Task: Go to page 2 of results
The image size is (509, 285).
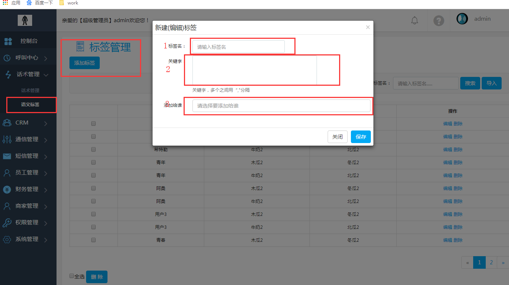Action: [x=491, y=262]
